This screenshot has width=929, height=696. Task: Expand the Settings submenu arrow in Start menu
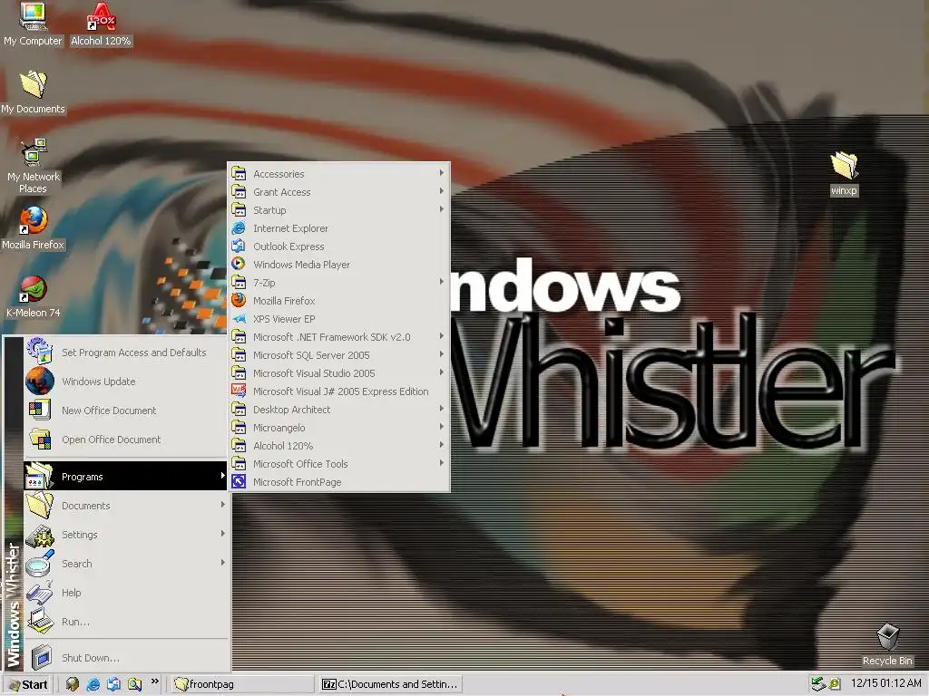click(223, 533)
